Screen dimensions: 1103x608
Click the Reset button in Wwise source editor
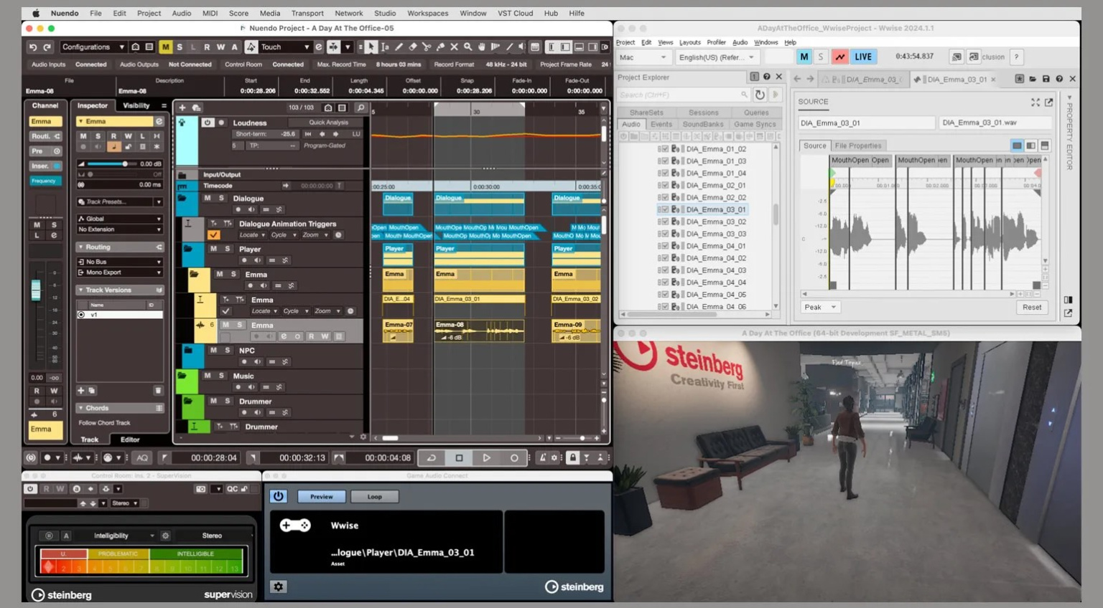pyautogui.click(x=1031, y=307)
